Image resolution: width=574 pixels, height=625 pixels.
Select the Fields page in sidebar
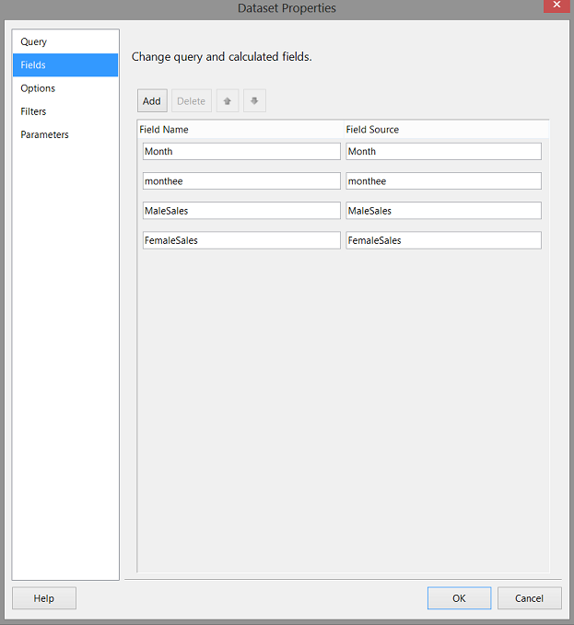coord(34,65)
